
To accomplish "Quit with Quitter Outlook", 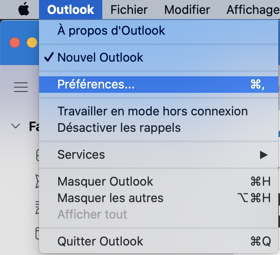I will tap(100, 241).
